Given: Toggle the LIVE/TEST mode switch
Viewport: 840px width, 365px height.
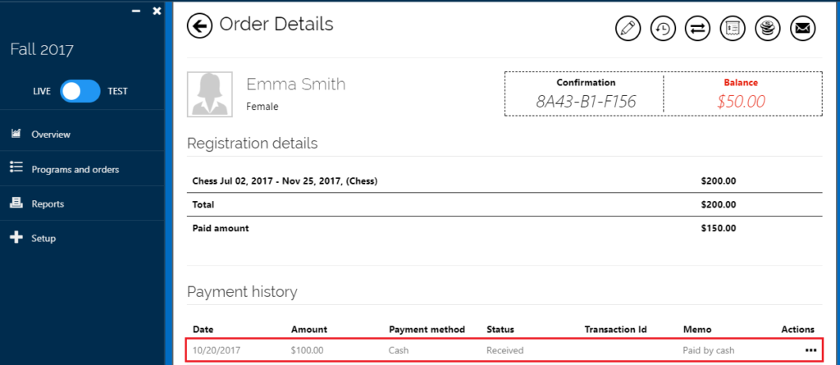Looking at the screenshot, I should point(80,91).
